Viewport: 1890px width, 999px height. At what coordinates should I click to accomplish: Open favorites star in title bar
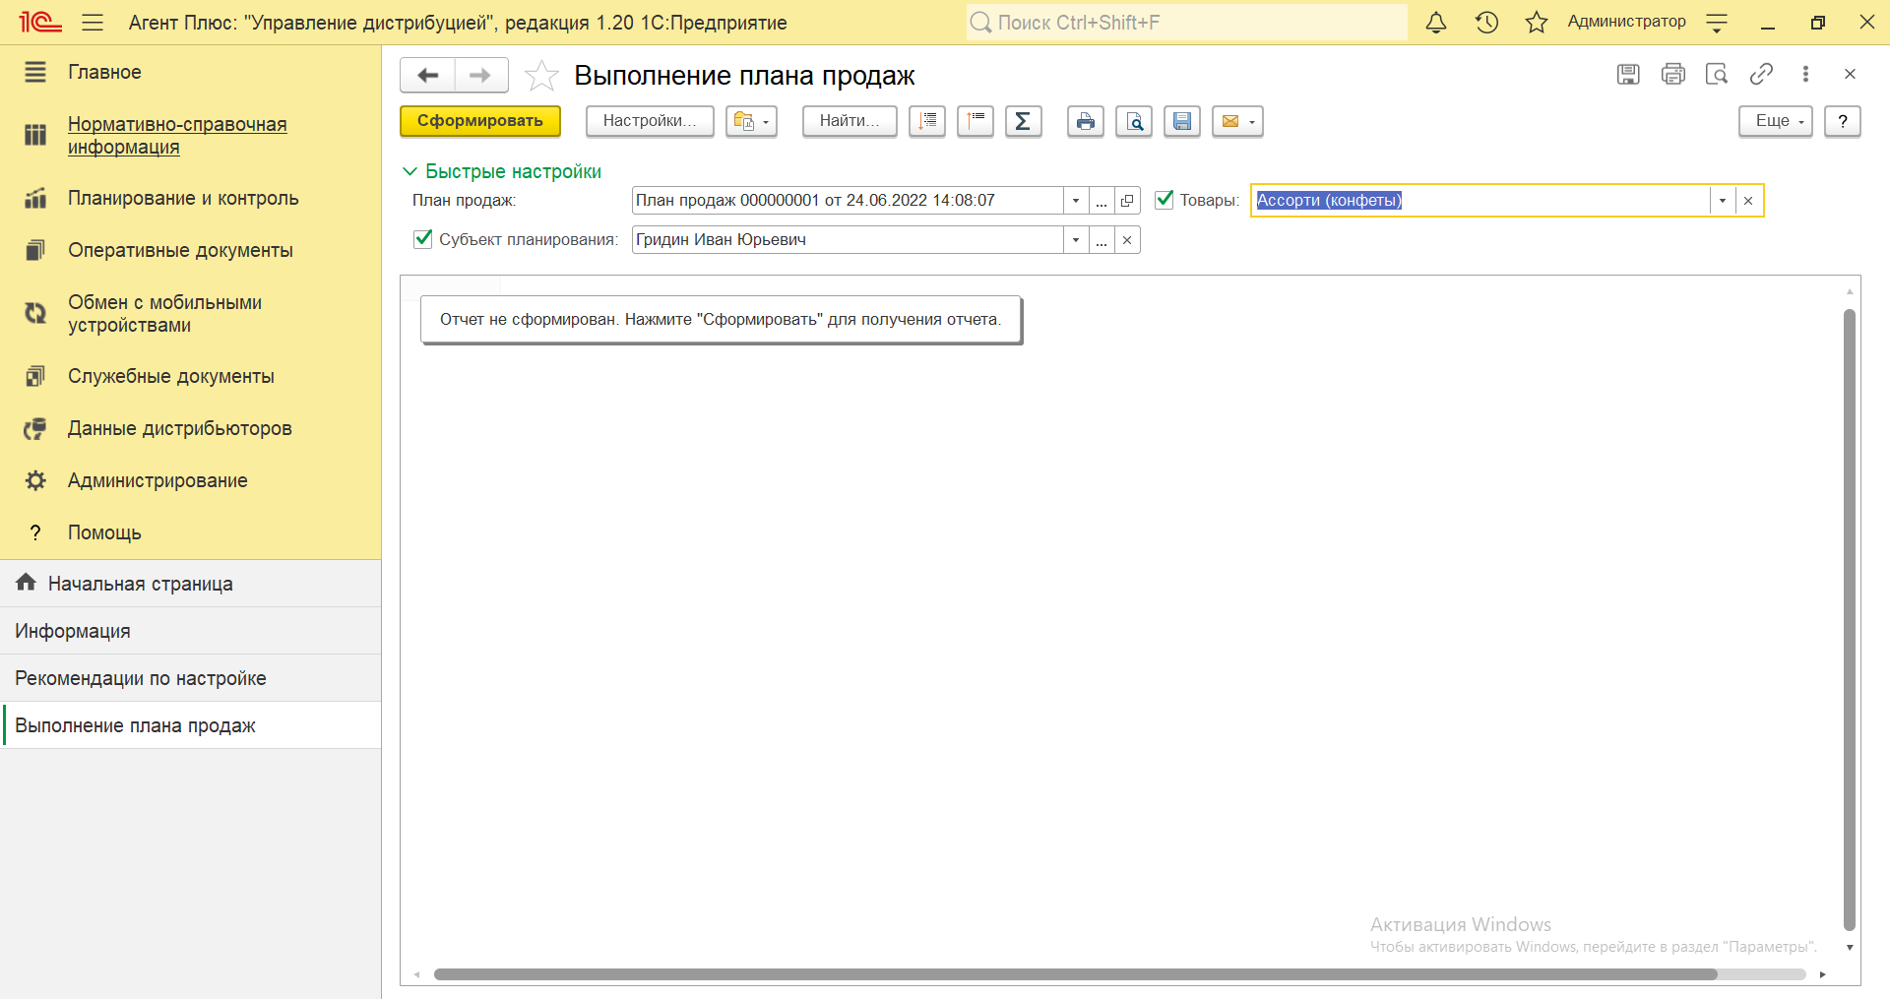click(1537, 22)
